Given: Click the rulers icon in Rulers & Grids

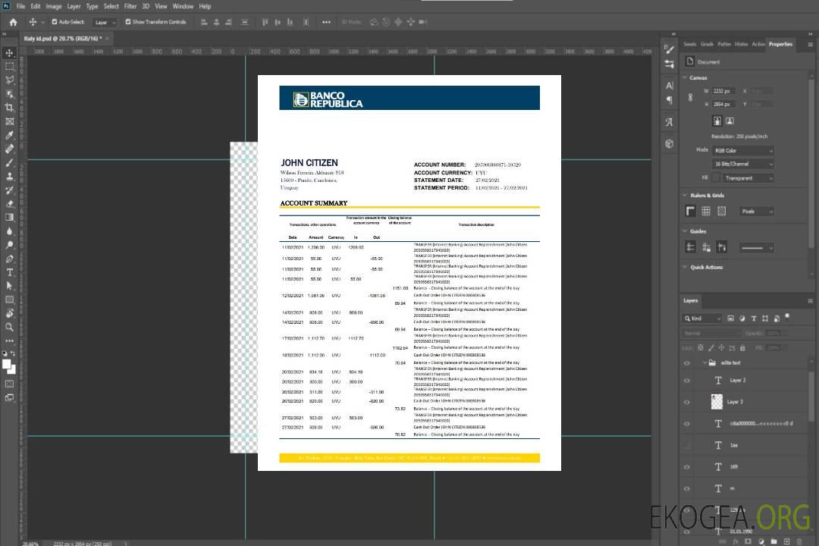Looking at the screenshot, I should [691, 211].
